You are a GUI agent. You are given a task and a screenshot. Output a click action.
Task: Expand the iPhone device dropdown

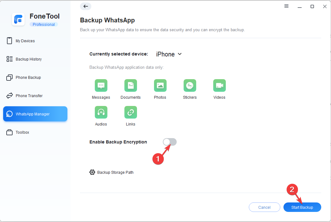(x=169, y=54)
